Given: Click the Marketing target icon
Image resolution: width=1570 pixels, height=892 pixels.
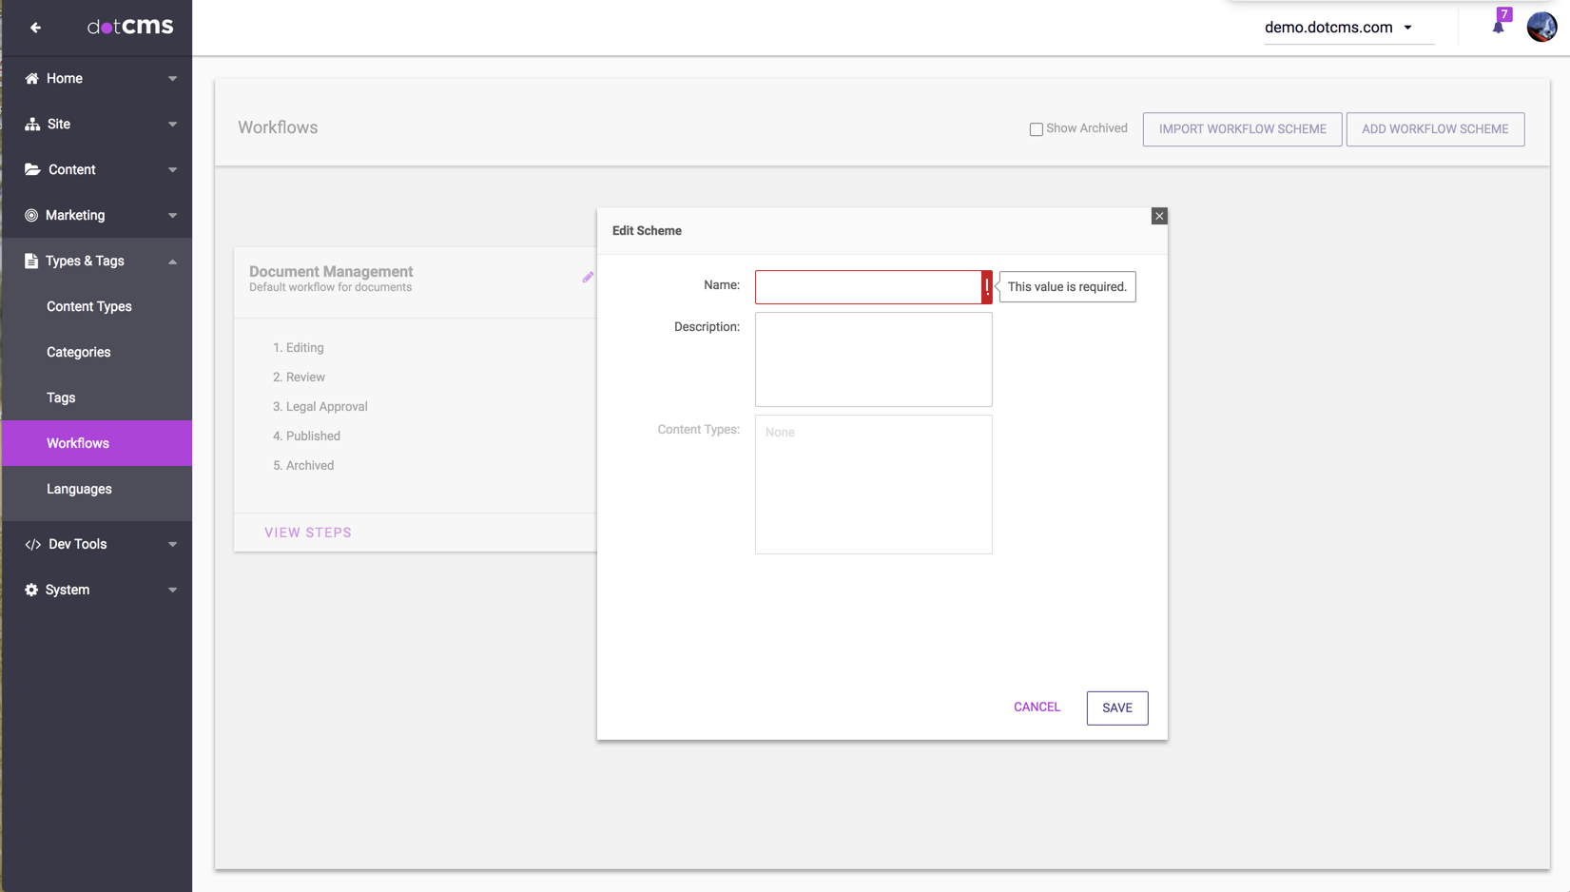Looking at the screenshot, I should click(x=31, y=215).
